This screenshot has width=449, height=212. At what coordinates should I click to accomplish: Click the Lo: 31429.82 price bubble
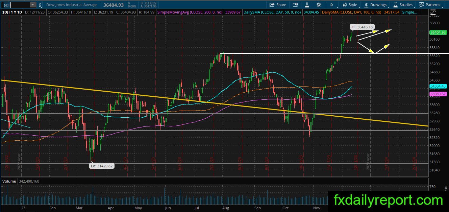click(x=101, y=166)
